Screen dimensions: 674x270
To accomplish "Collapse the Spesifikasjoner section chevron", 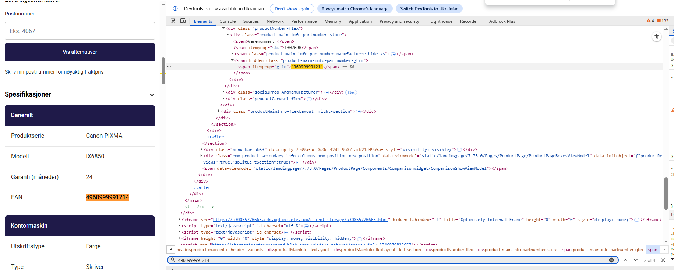I will [x=152, y=95].
